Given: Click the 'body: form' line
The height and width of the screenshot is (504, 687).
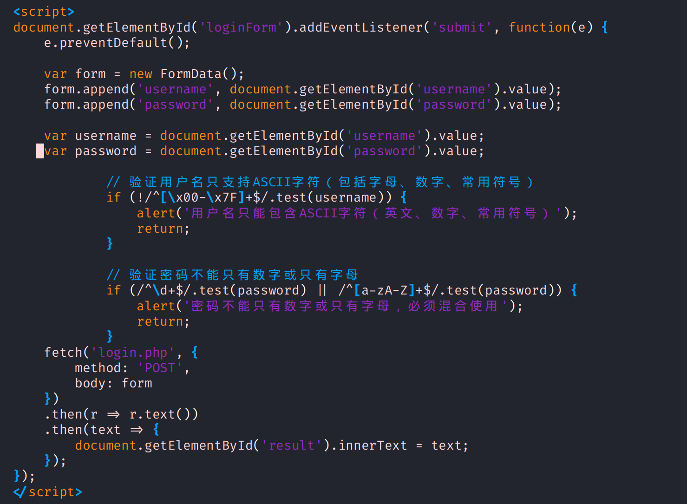Looking at the screenshot, I should (x=114, y=383).
